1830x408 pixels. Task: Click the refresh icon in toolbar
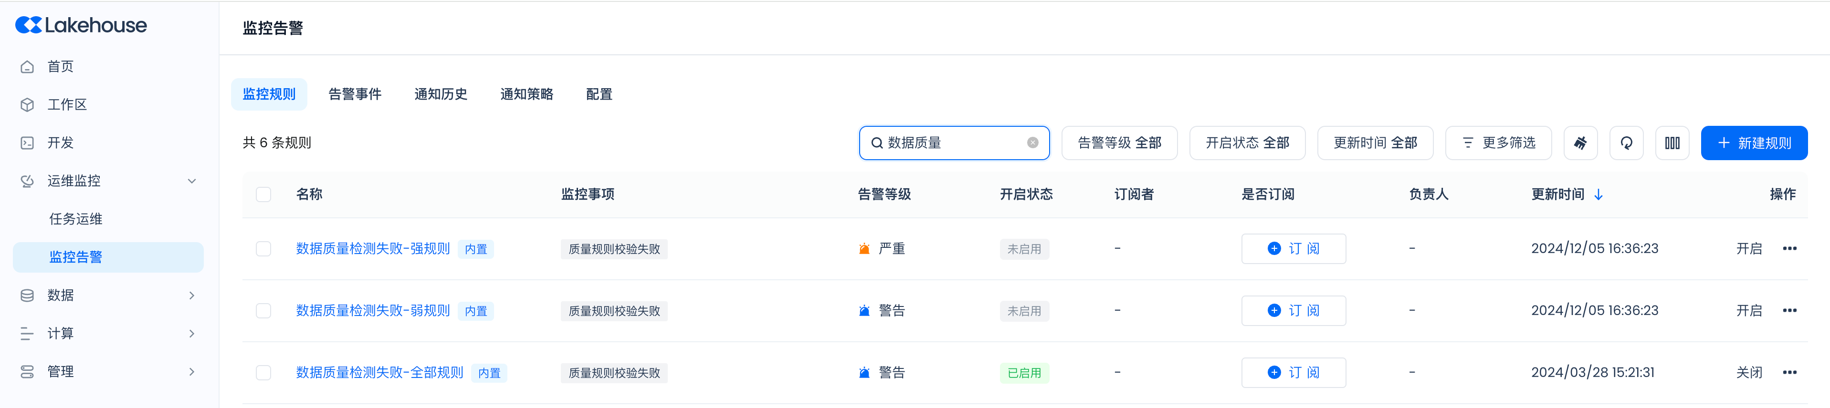click(1626, 143)
